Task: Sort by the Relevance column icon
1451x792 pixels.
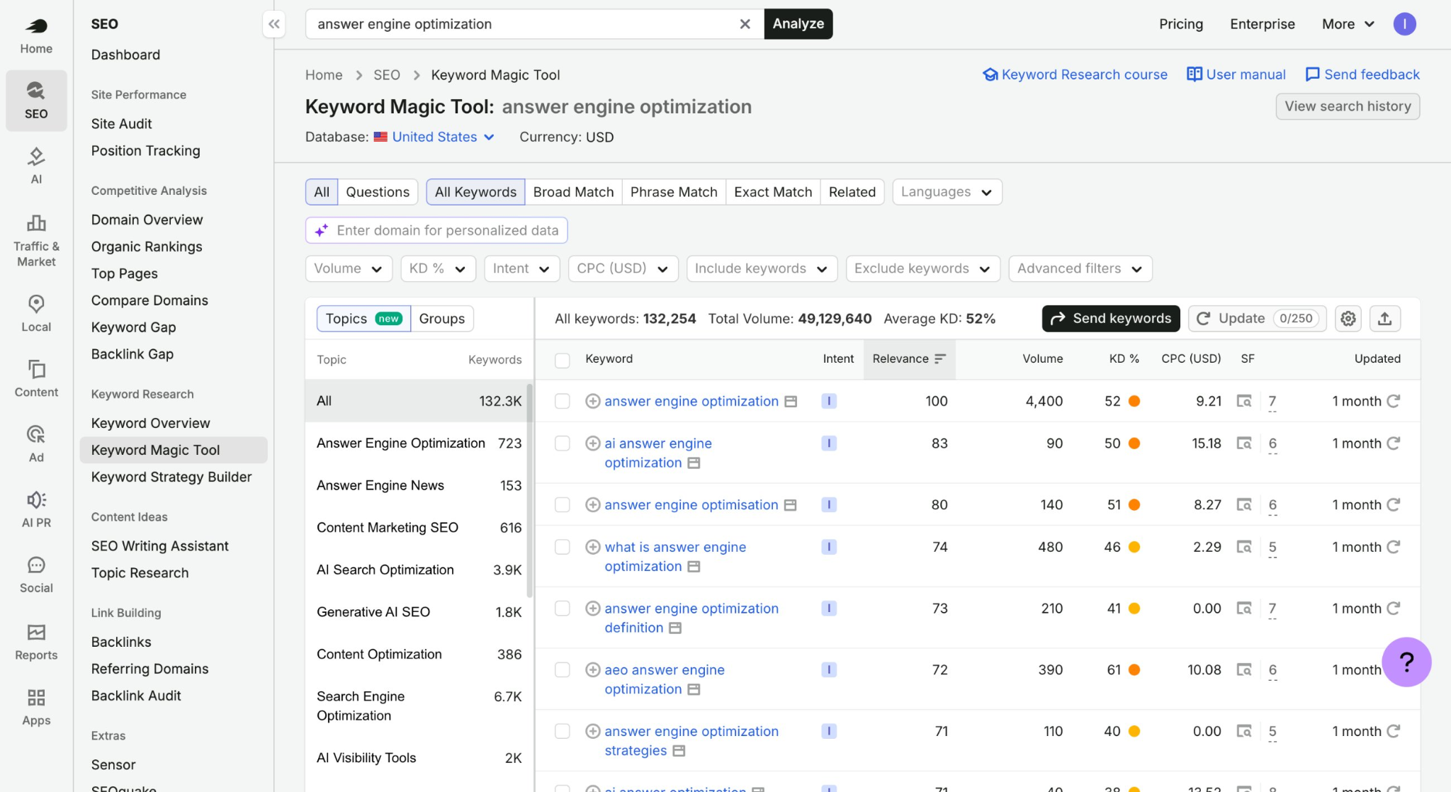Action: tap(939, 359)
